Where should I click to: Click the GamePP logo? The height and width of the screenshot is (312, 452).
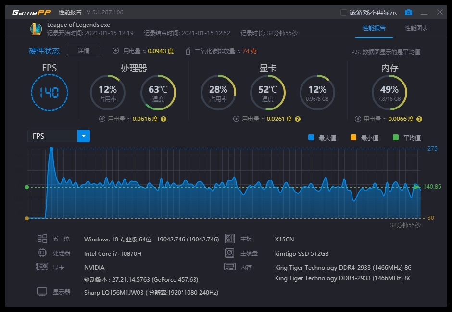pyautogui.click(x=31, y=12)
